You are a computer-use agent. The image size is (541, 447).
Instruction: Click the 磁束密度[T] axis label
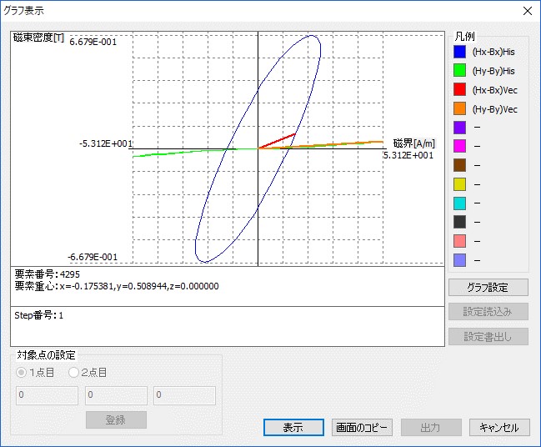click(38, 38)
